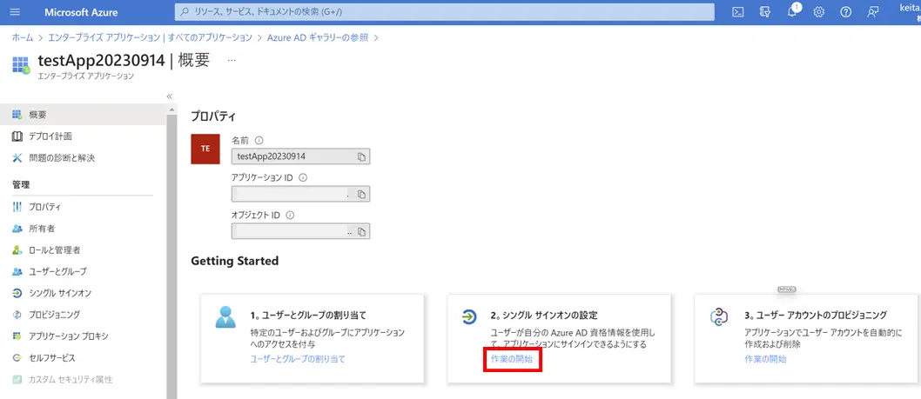Click the wrench icon for 問題の診断と解決

click(17, 158)
